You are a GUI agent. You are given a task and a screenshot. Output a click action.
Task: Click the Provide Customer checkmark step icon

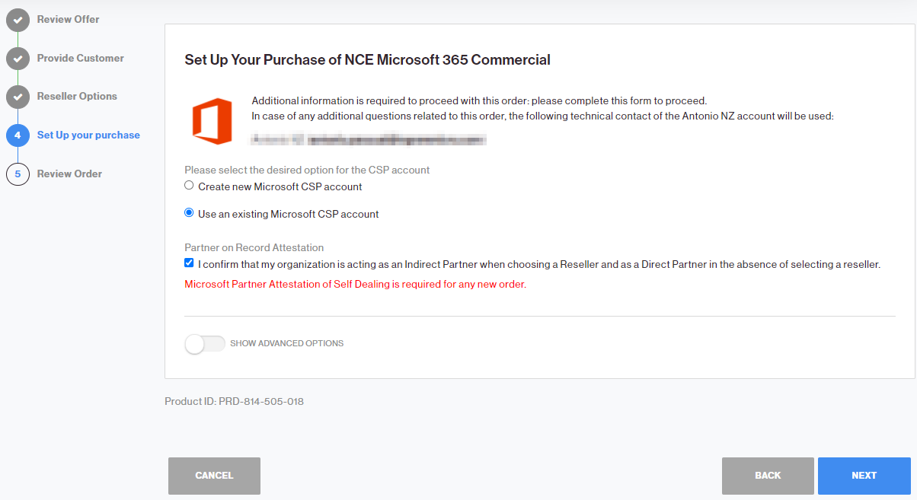pos(18,59)
